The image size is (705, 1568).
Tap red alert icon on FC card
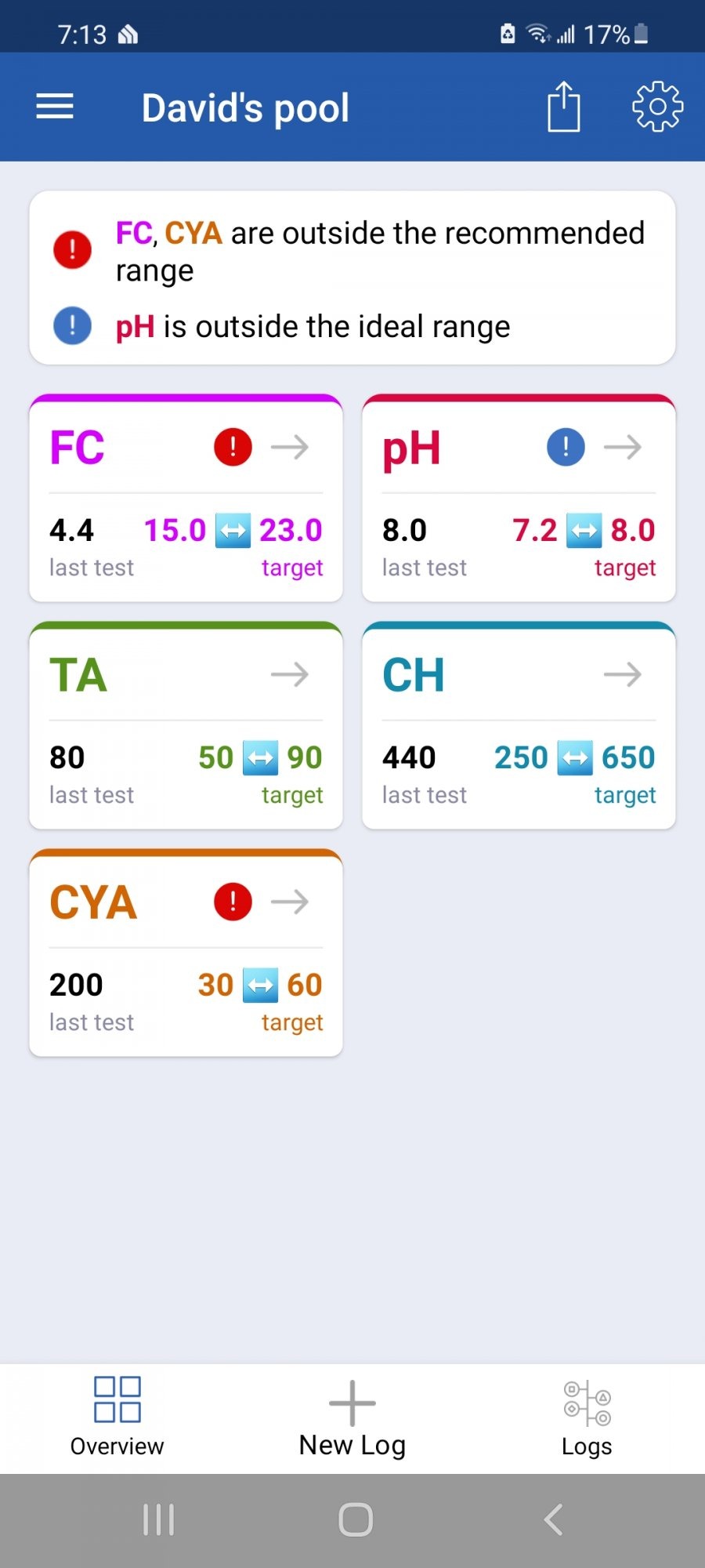[233, 447]
